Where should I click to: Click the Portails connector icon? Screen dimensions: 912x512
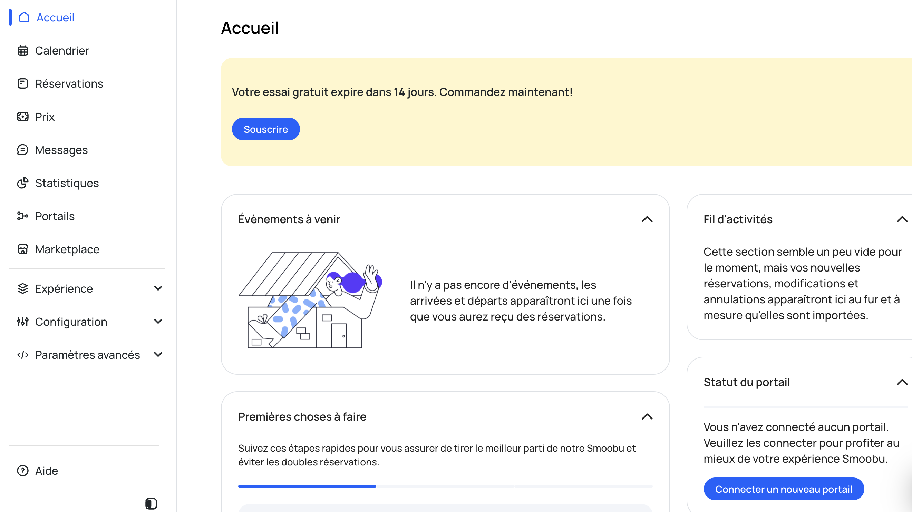point(23,216)
